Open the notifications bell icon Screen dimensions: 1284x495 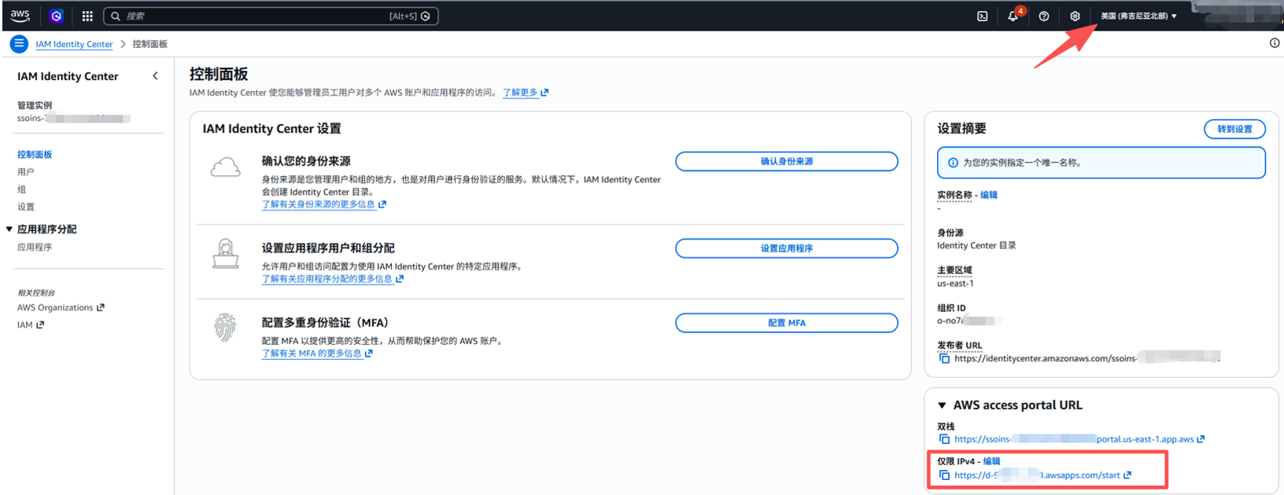(1013, 16)
